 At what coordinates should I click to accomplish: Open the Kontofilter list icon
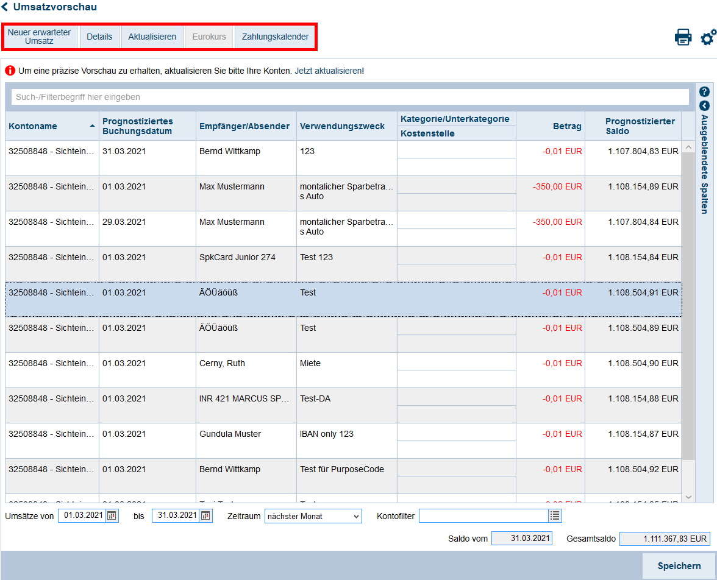(554, 516)
